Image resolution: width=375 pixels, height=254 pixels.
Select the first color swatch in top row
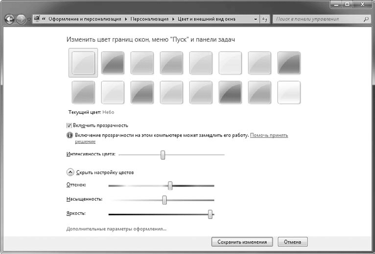coord(83,63)
